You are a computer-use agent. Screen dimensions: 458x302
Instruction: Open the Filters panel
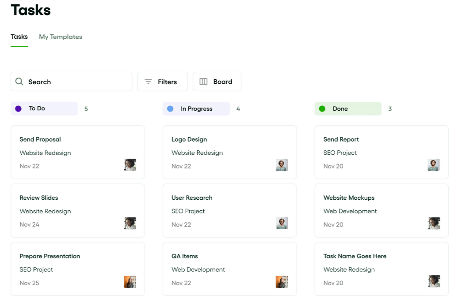point(163,82)
